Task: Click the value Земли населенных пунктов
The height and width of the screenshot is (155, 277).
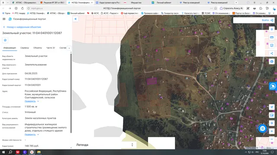Action: click(40, 118)
